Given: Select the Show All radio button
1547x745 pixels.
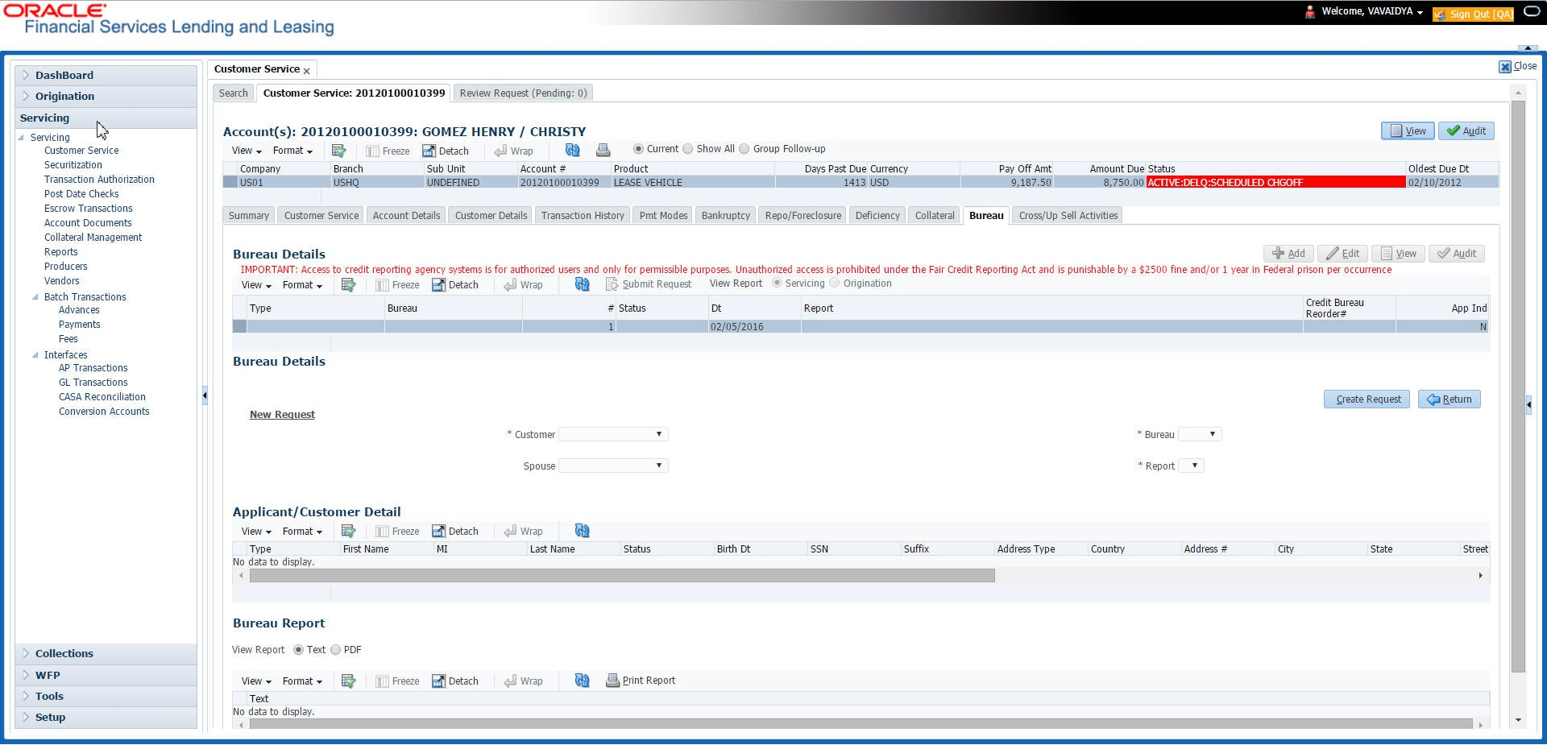Looking at the screenshot, I should tap(687, 149).
